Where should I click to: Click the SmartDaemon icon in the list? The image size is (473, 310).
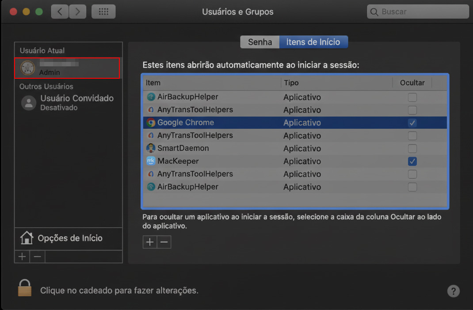150,148
